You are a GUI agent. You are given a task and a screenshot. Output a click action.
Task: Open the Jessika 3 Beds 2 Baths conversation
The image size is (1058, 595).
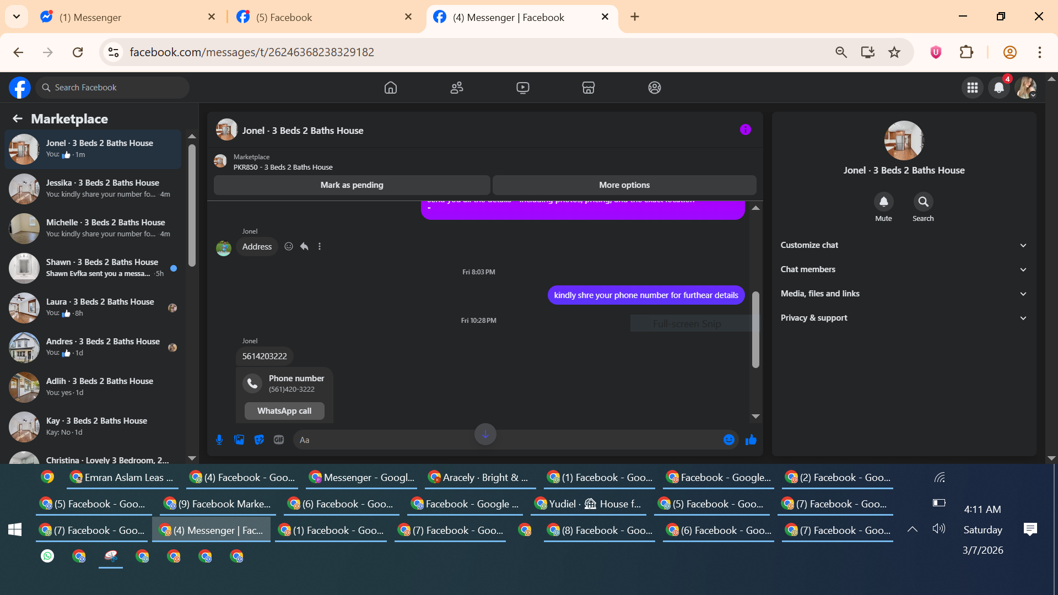pos(93,189)
